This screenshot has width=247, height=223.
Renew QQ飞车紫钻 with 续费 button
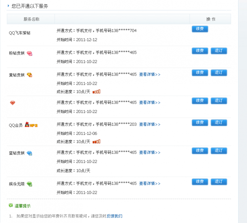(200, 29)
